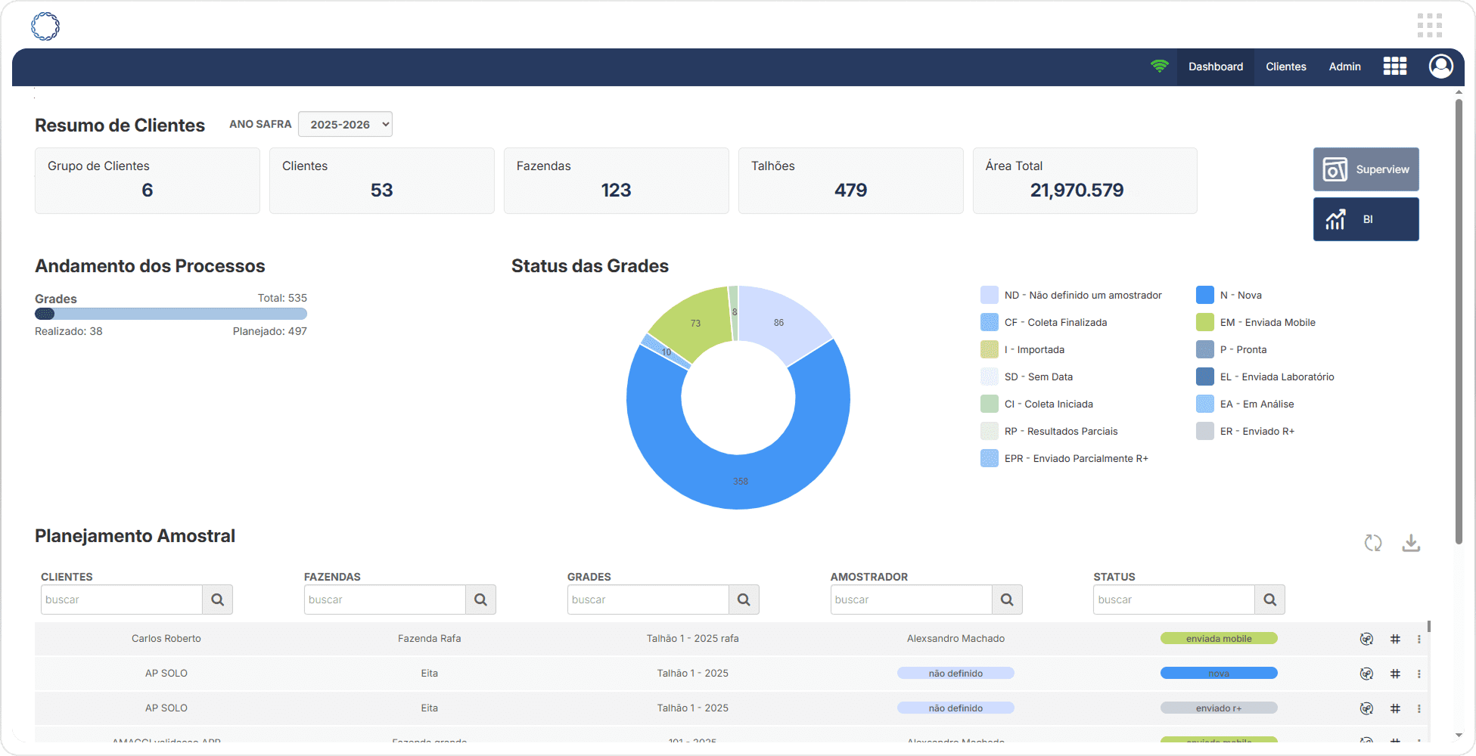Open the user profile account icon
Screen dimensions: 1476x756
click(1440, 67)
